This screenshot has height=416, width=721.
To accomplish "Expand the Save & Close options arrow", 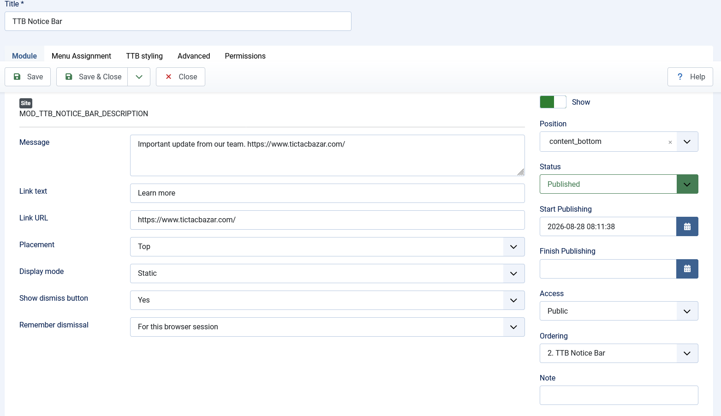I will click(139, 77).
